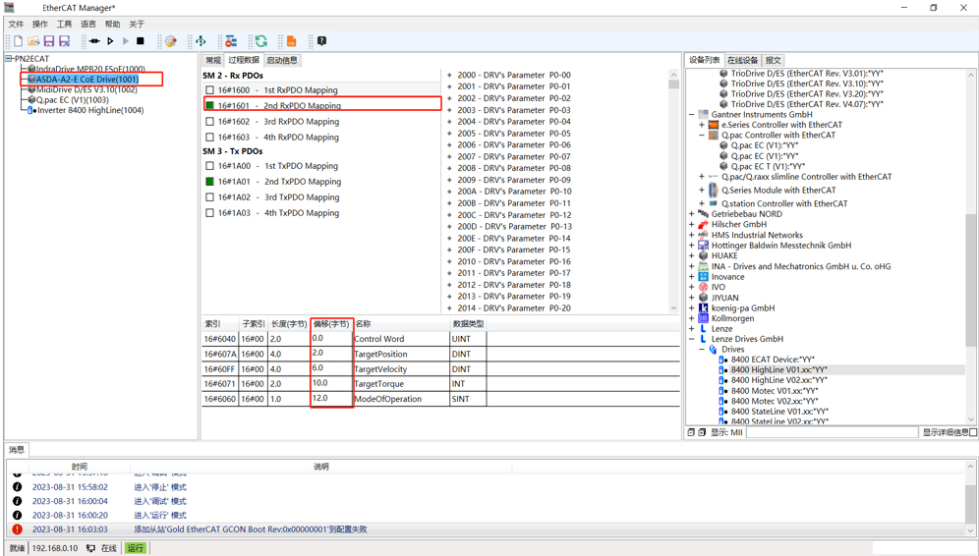Click the collapse-all icon below device list
Screen dimensions: 979x556
pos(691,432)
